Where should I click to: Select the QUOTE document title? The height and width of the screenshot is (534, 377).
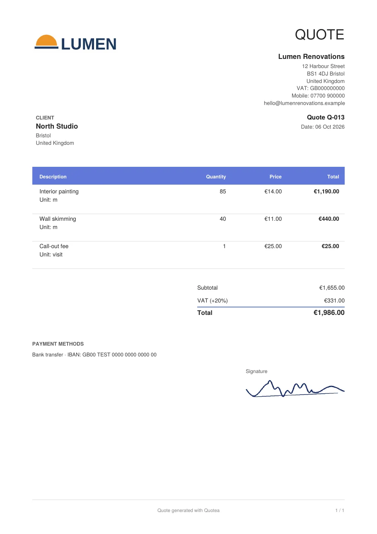coord(319,35)
